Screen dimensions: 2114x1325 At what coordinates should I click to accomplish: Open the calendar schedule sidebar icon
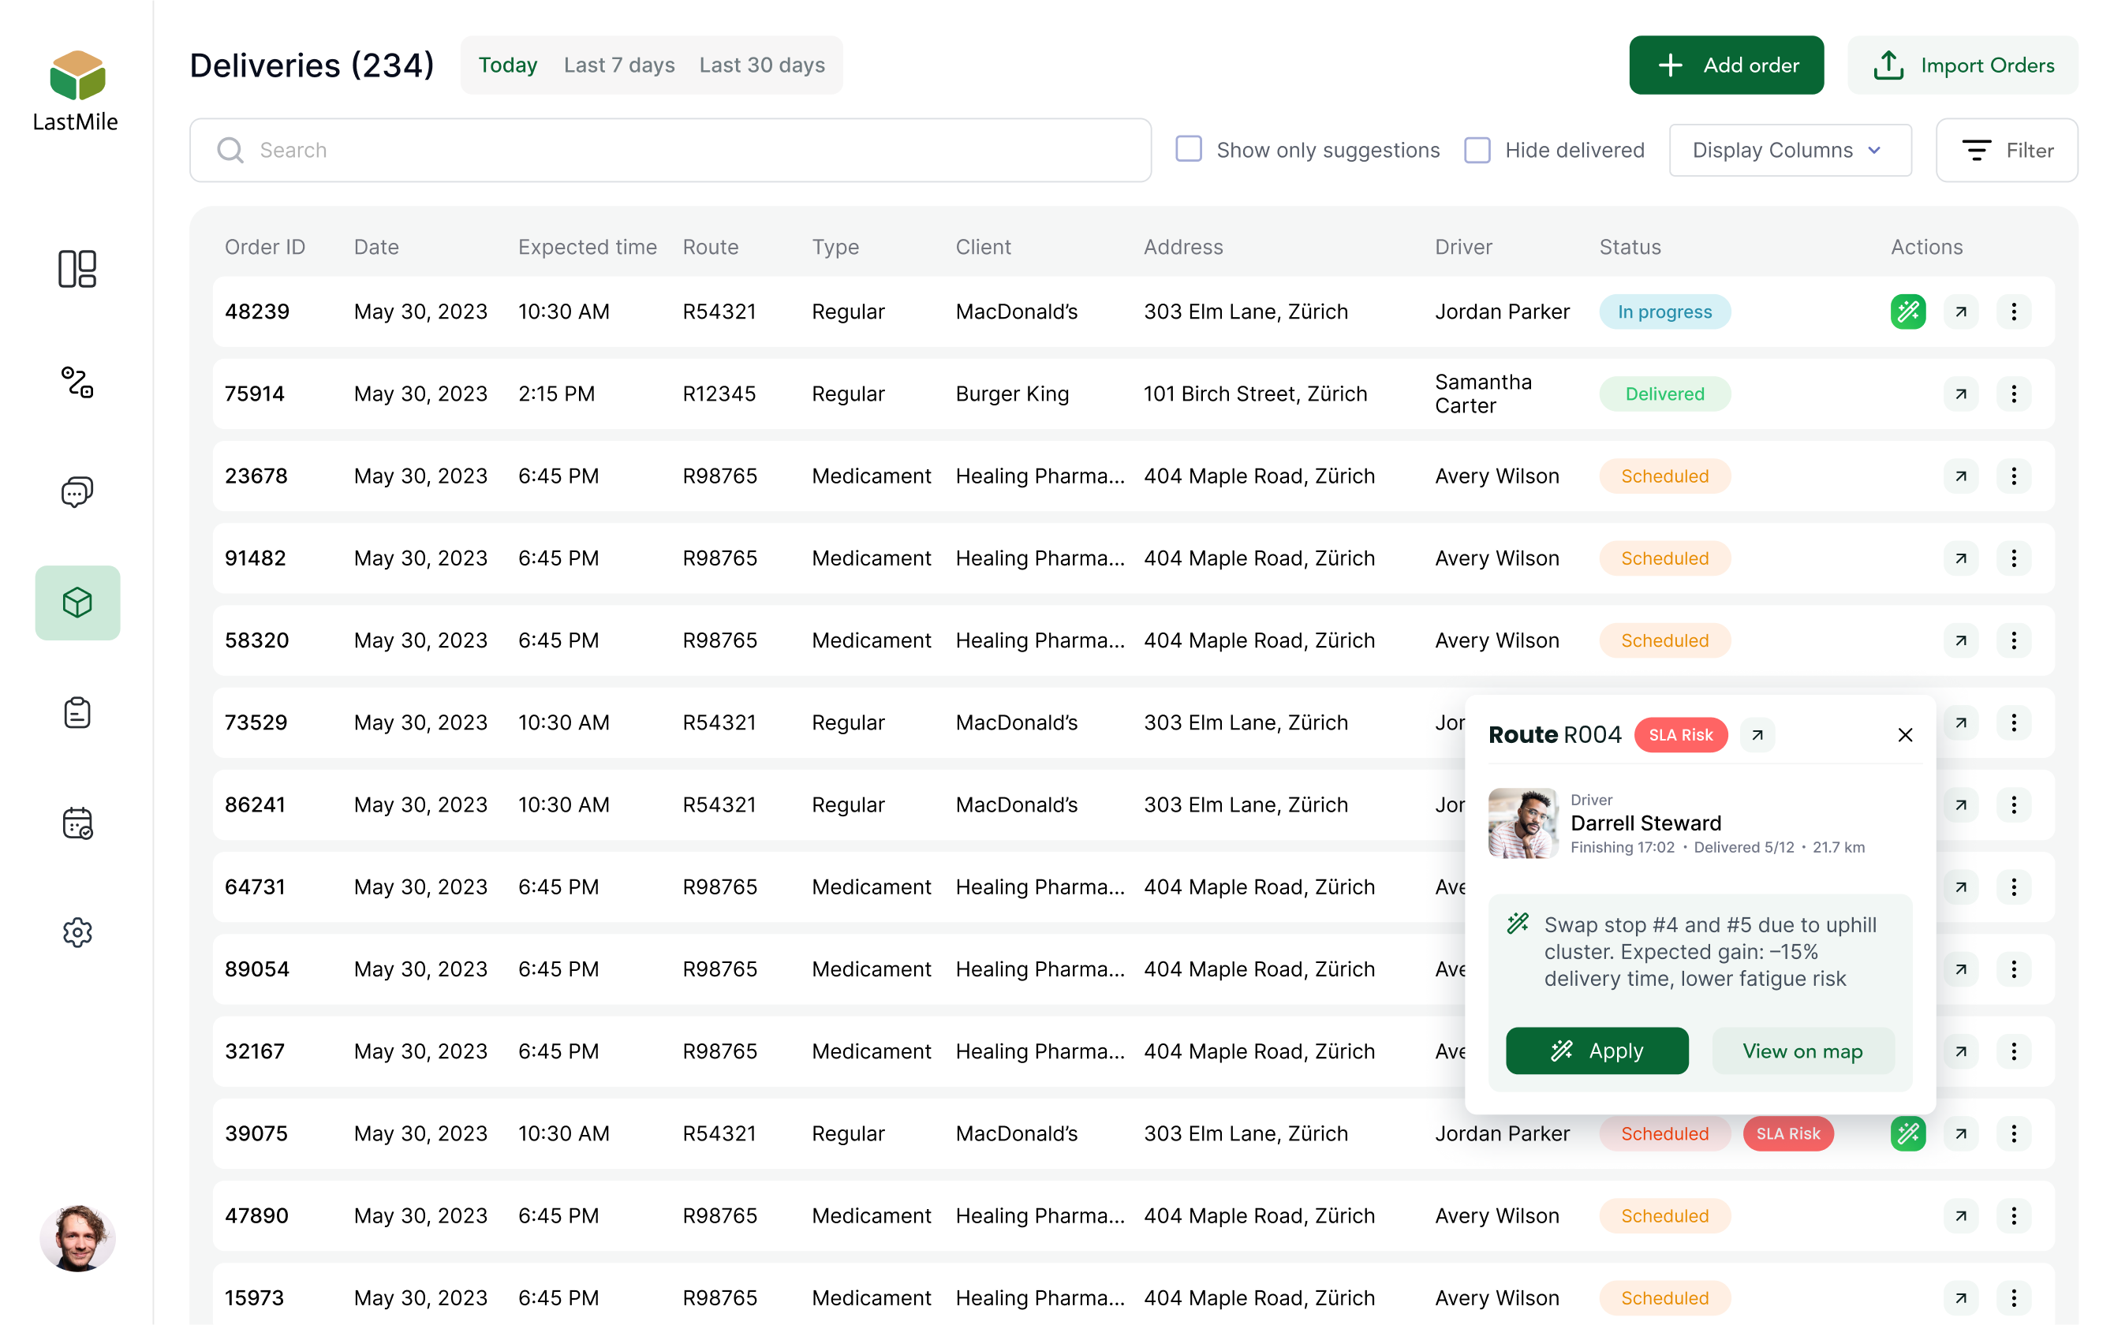click(77, 823)
